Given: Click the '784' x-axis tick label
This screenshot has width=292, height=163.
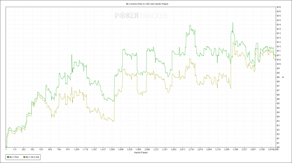Looking at the screenshot, I should [x=59, y=149].
